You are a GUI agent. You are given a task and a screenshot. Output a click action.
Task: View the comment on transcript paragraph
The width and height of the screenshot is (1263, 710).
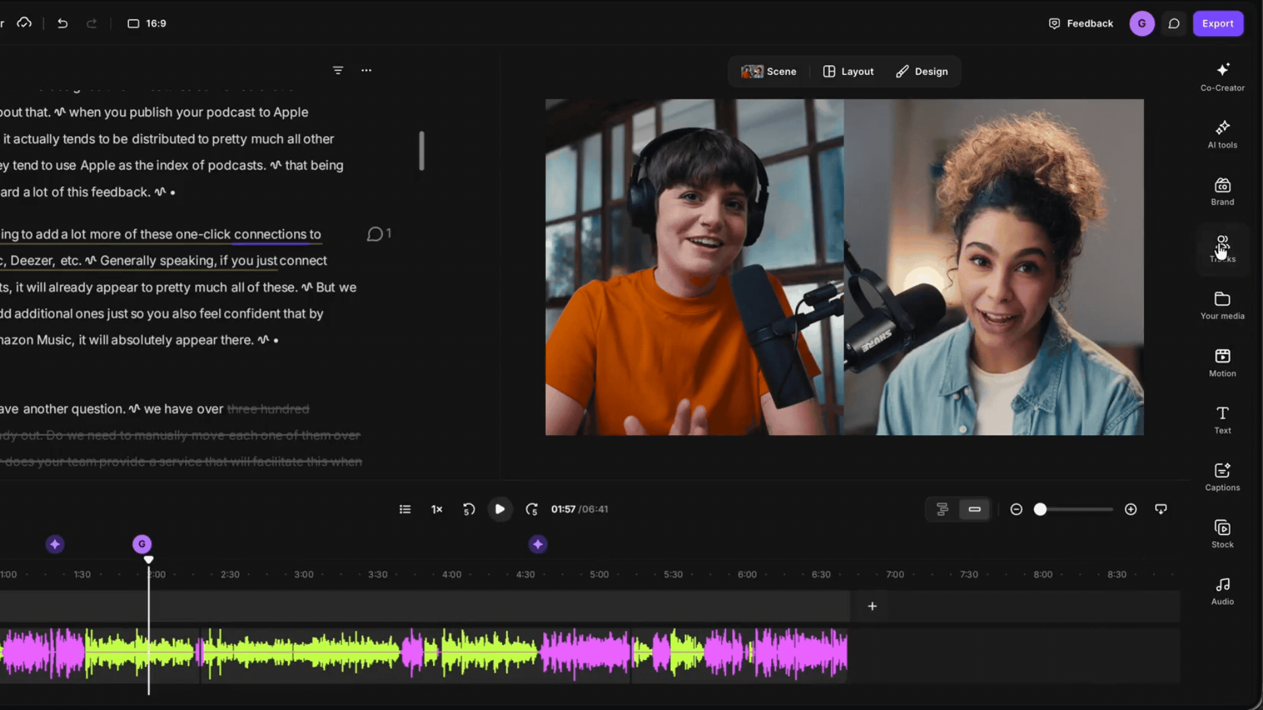click(379, 234)
